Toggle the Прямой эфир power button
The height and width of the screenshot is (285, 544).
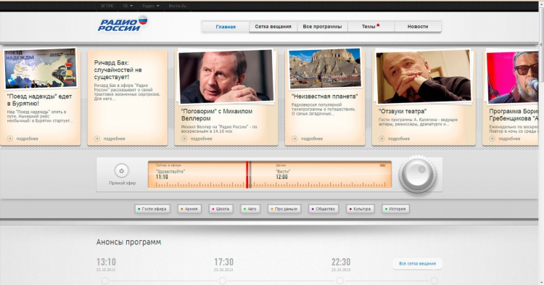[x=121, y=170]
